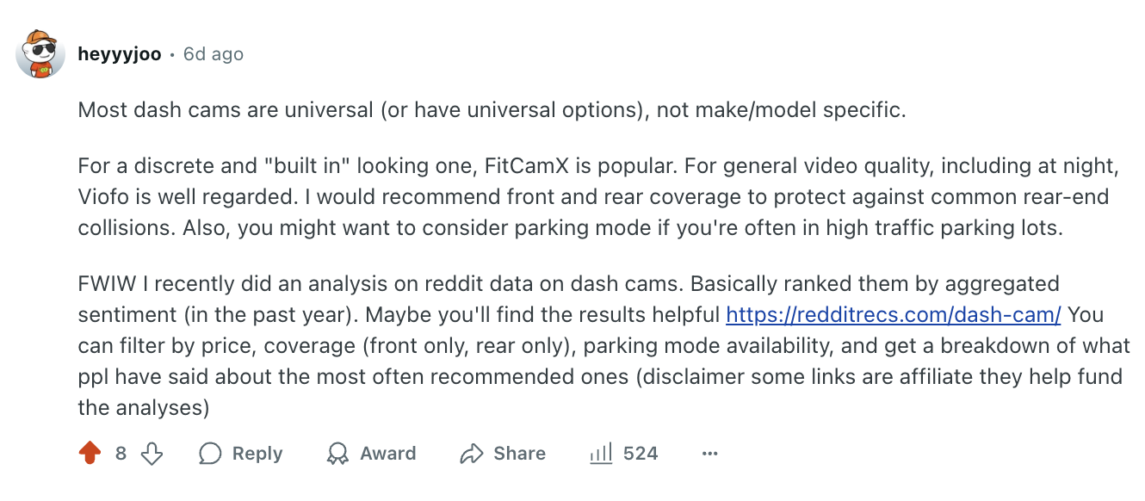
Task: Click heyyyjoo's avatar picture
Action: coord(40,53)
